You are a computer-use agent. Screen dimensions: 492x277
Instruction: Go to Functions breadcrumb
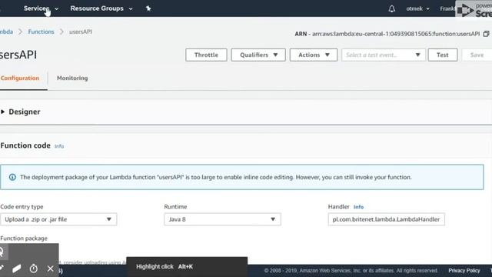41,32
